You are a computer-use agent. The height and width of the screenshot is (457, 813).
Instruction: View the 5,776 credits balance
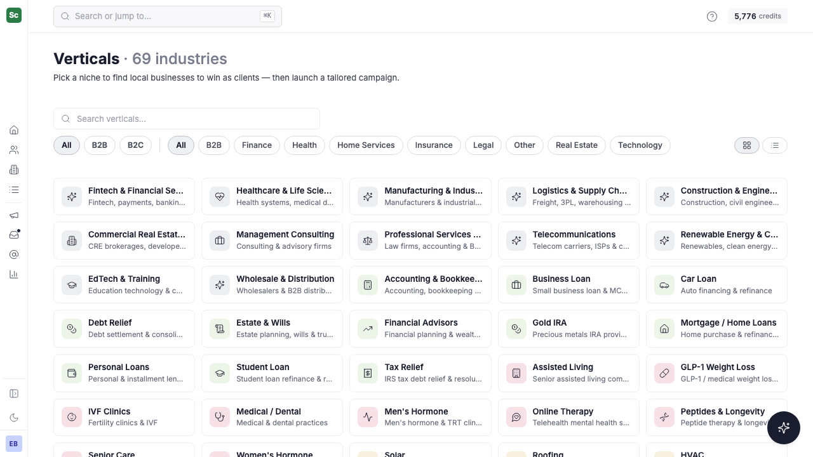click(x=758, y=17)
